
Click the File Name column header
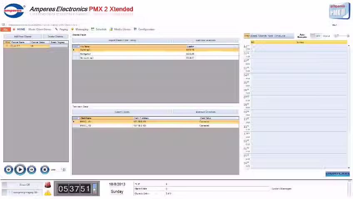[132, 46]
